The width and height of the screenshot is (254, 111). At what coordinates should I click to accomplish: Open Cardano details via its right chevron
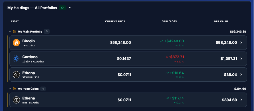[241, 59]
